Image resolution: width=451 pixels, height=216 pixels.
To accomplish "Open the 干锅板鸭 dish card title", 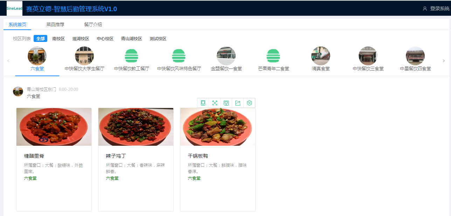I will (x=198, y=156).
